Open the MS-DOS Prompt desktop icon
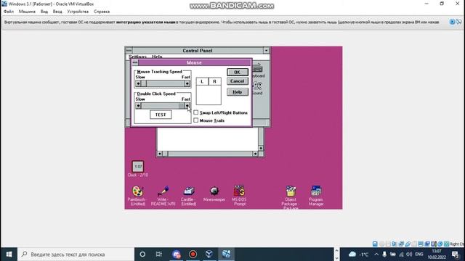This screenshot has height=261, width=465. coord(239,191)
